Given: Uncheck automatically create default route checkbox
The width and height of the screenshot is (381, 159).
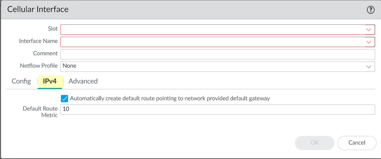Looking at the screenshot, I should [x=64, y=99].
